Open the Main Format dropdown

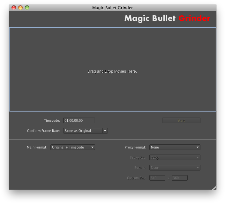tap(73, 147)
